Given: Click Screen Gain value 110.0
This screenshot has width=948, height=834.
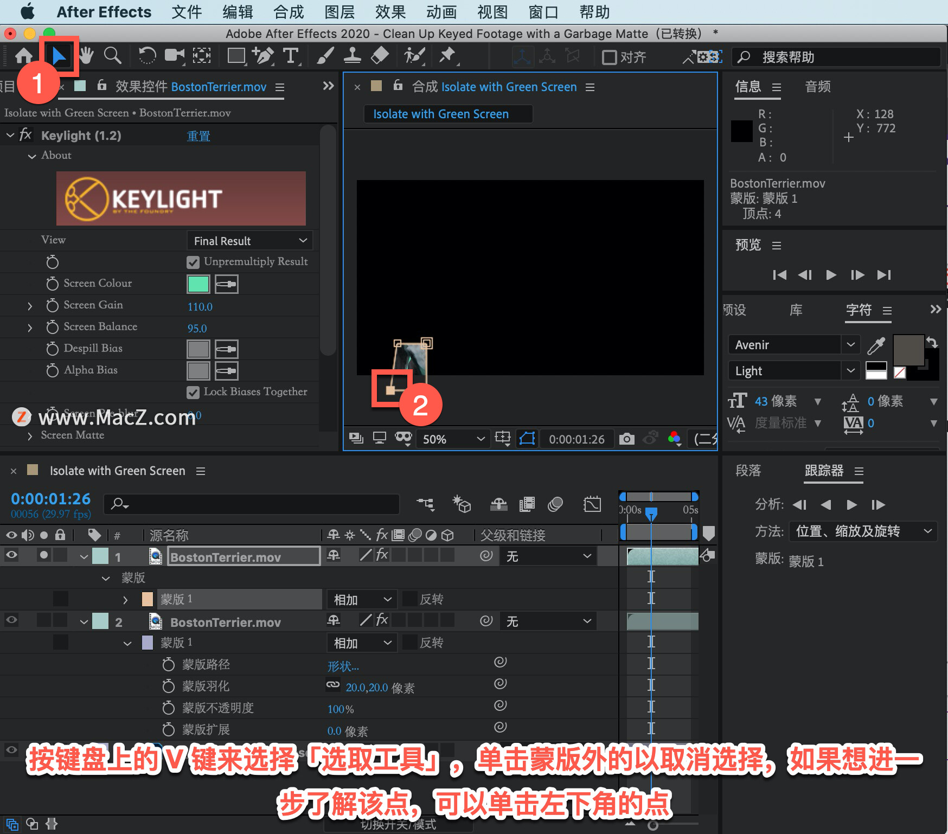Looking at the screenshot, I should point(200,307).
